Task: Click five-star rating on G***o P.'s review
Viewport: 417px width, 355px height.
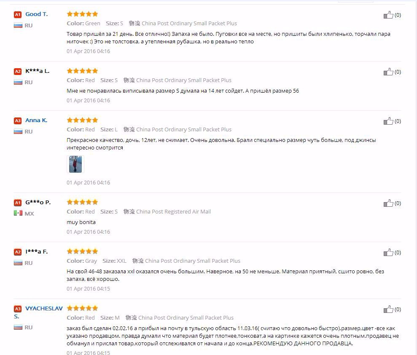Action: [x=82, y=202]
